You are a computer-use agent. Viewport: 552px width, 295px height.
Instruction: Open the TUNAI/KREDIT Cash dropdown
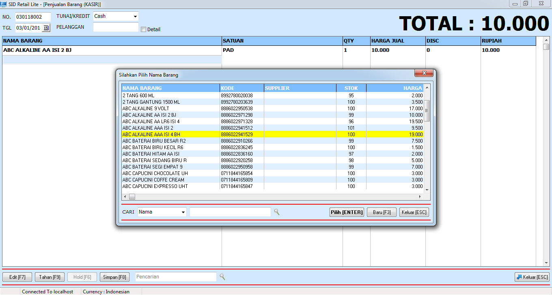[x=134, y=16]
